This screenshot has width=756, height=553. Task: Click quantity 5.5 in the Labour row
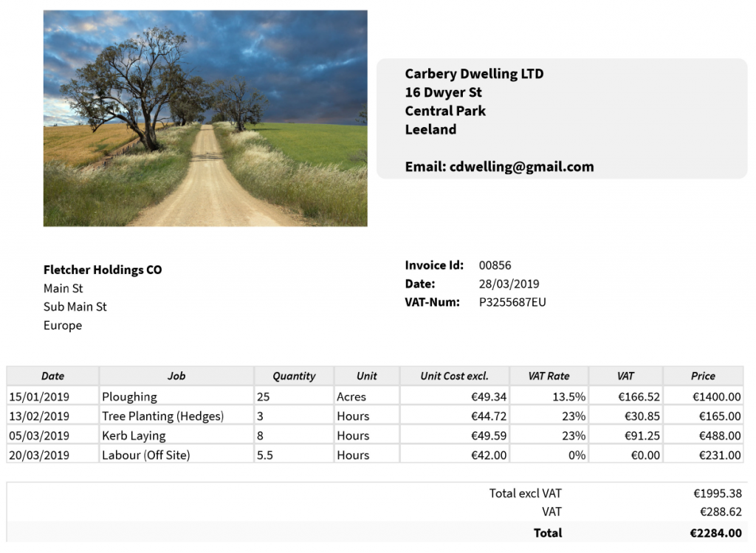click(294, 455)
